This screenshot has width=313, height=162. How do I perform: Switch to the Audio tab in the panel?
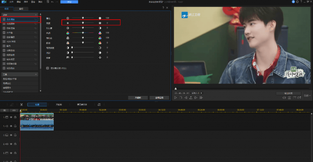click(21, 8)
